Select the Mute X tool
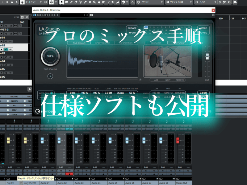 tap(90, 2)
